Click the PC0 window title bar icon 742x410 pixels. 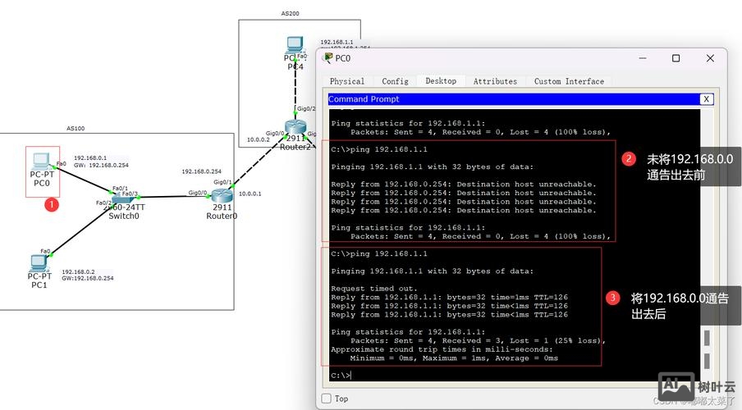point(327,58)
